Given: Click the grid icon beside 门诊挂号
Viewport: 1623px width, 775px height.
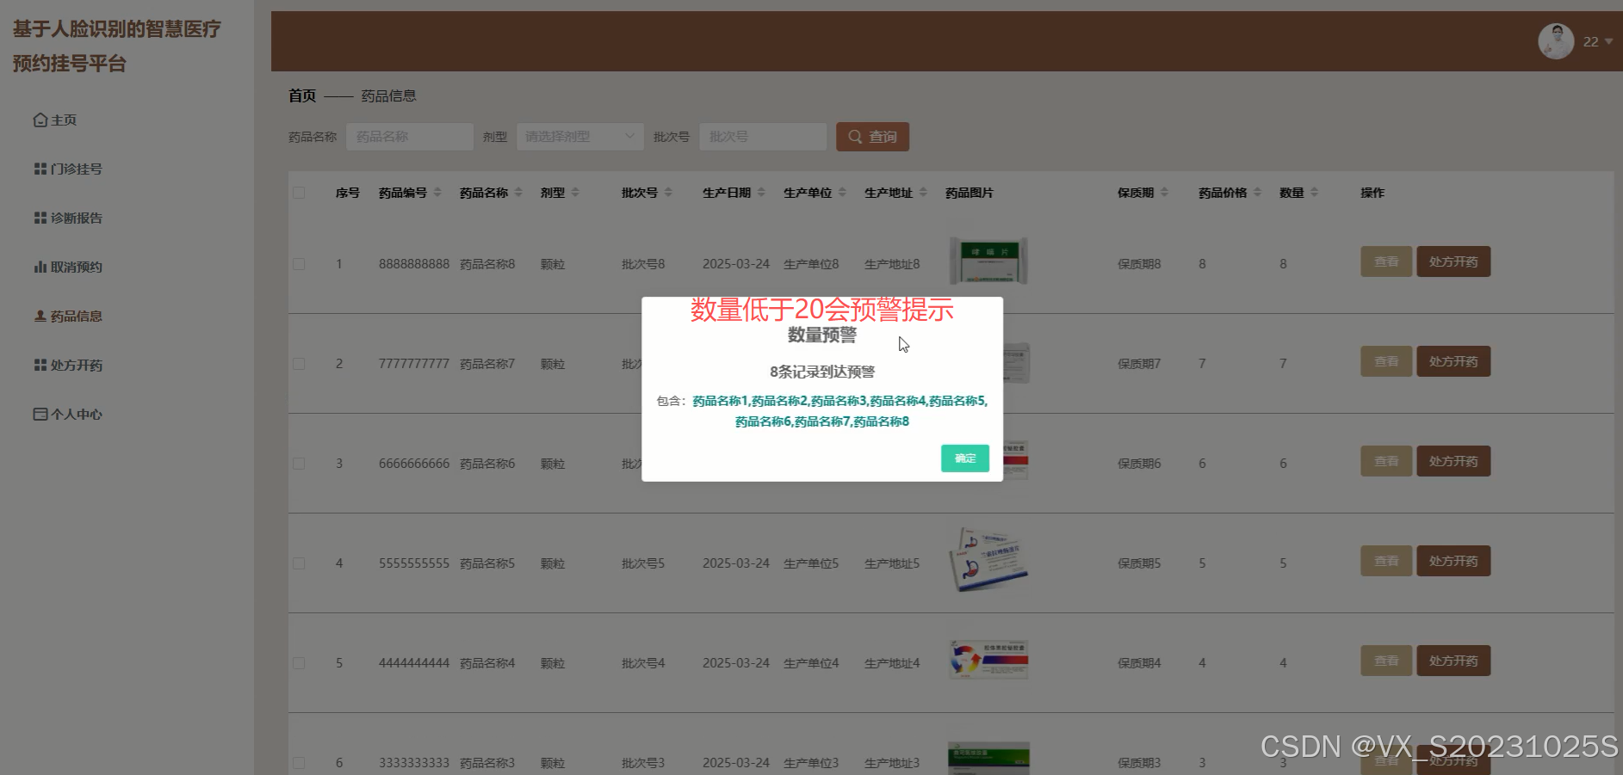Looking at the screenshot, I should [40, 169].
